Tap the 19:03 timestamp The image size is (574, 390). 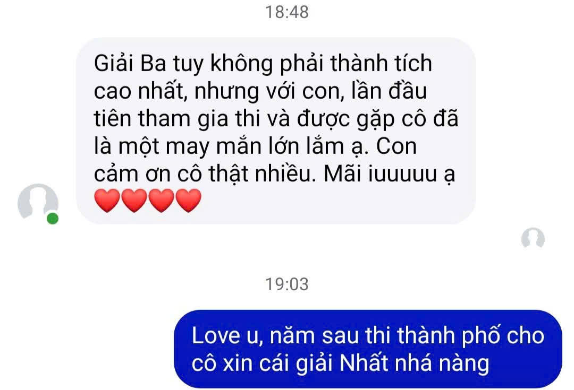tap(287, 284)
